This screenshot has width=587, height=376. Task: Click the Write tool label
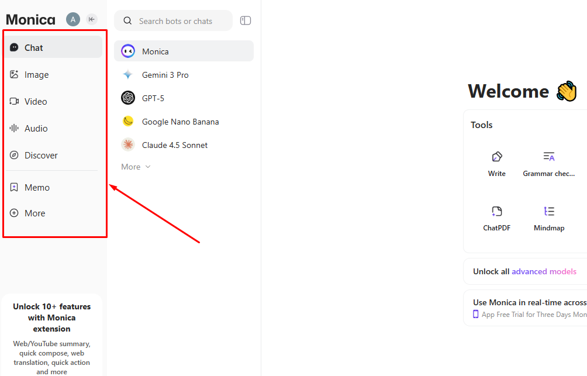pos(497,174)
